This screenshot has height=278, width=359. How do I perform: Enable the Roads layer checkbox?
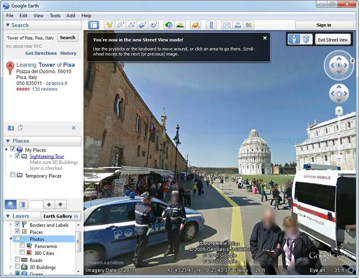[17, 259]
